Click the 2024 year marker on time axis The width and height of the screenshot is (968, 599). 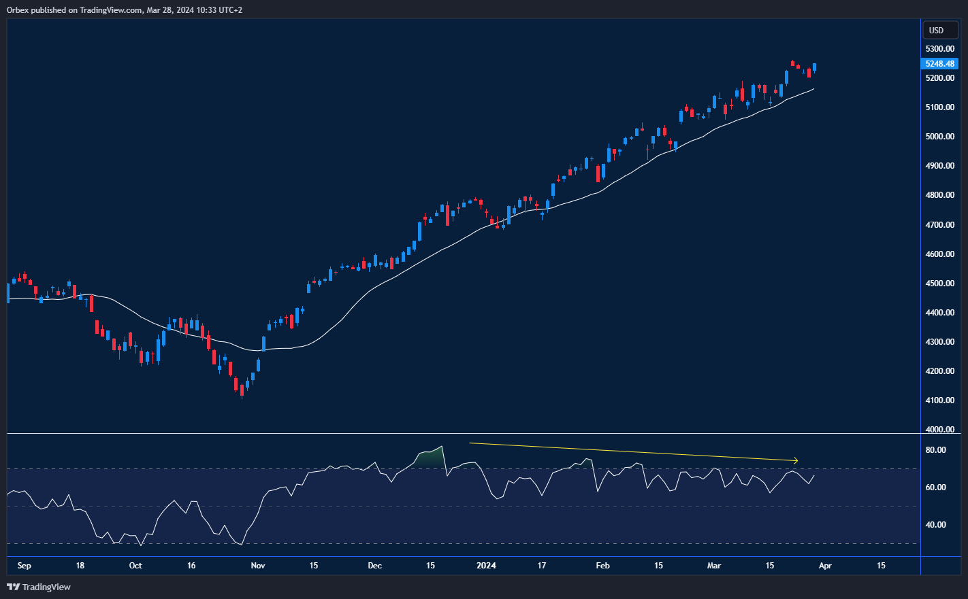pyautogui.click(x=486, y=566)
